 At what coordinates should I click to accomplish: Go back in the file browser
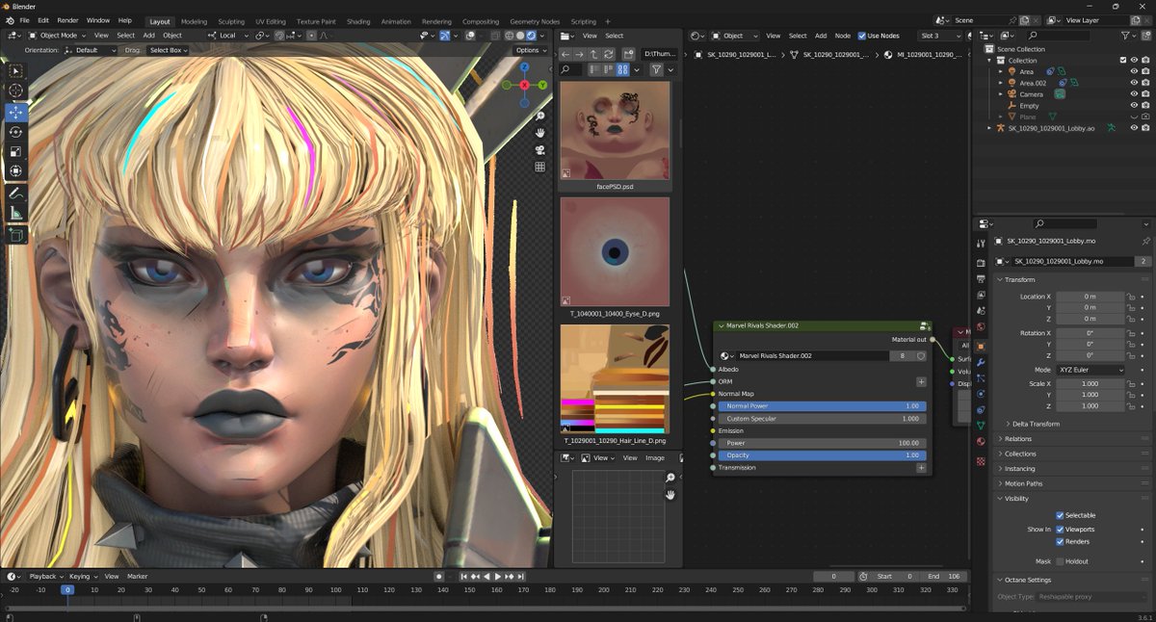tap(565, 54)
